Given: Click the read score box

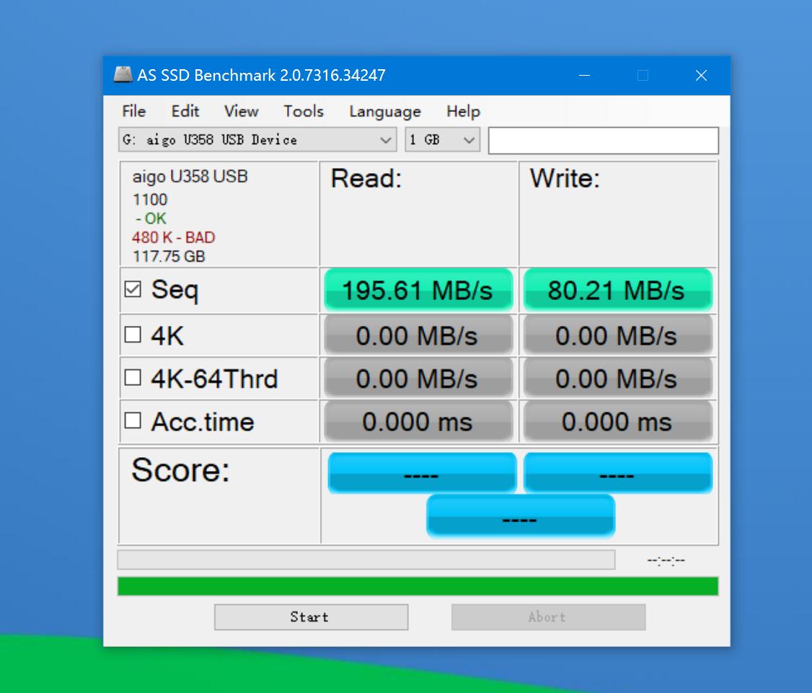Looking at the screenshot, I should tap(422, 472).
